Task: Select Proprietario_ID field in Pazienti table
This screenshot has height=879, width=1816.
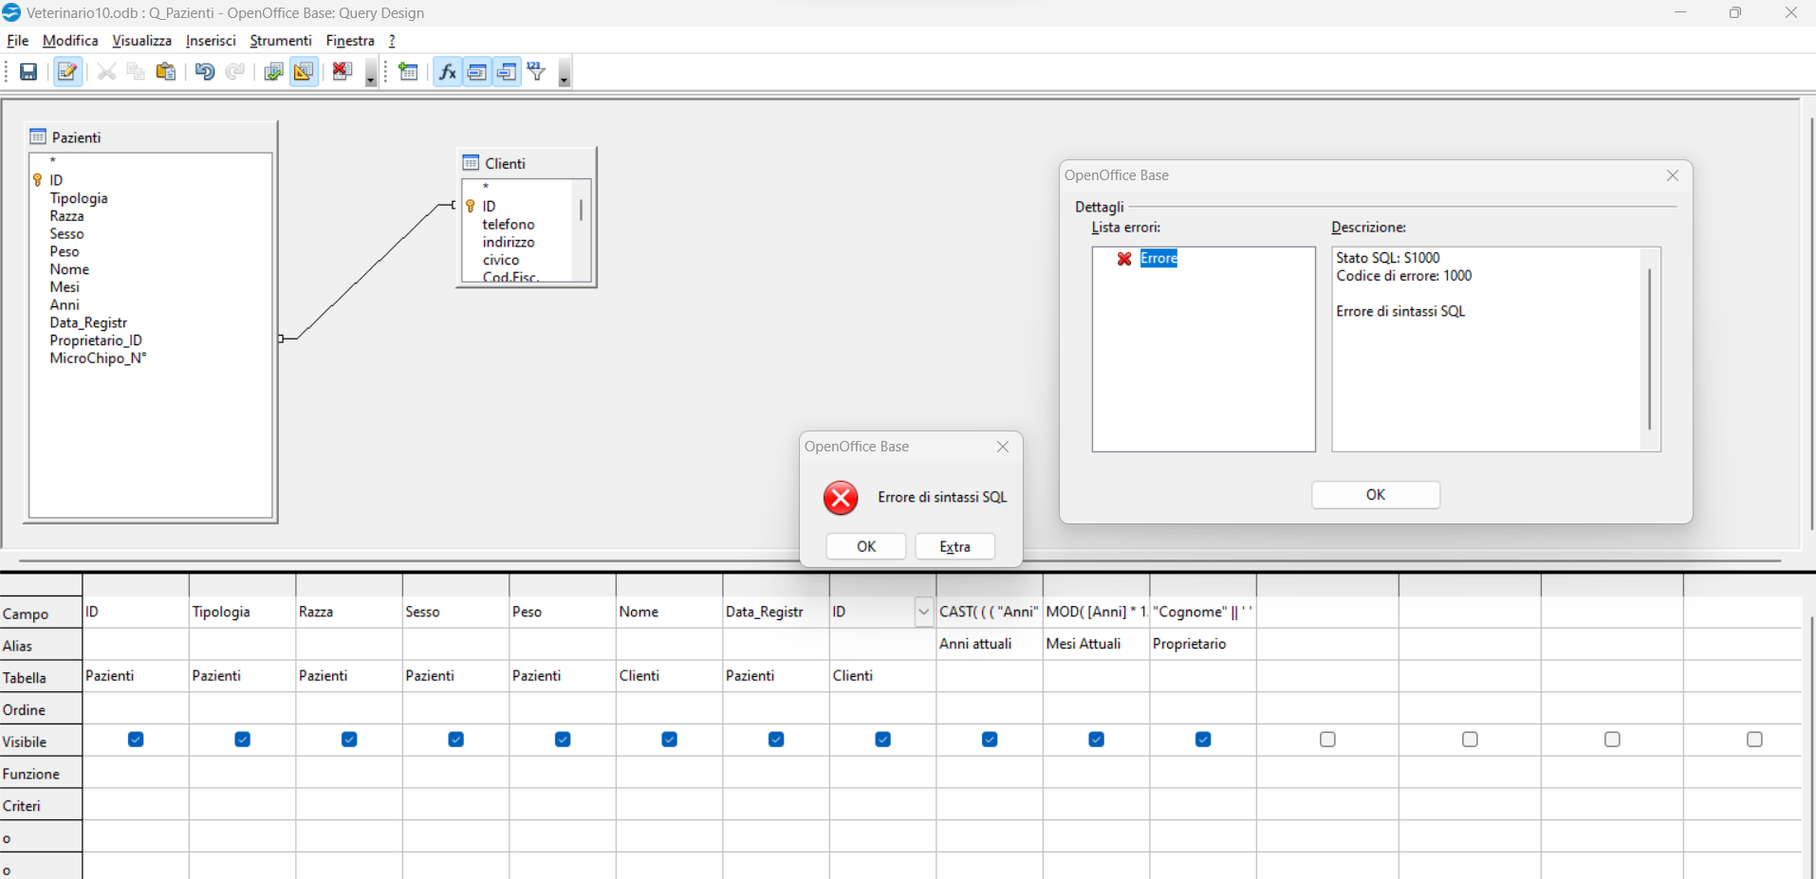Action: point(96,340)
